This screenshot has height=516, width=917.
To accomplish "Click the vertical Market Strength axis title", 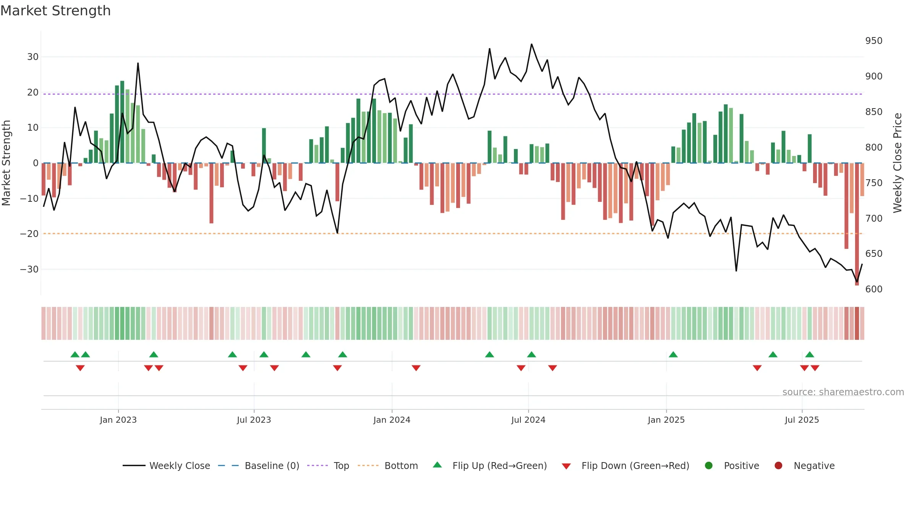I will point(6,163).
